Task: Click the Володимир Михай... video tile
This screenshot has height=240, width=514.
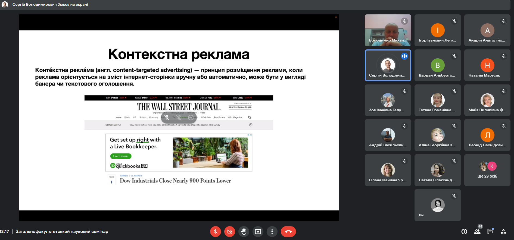Action: (388, 30)
